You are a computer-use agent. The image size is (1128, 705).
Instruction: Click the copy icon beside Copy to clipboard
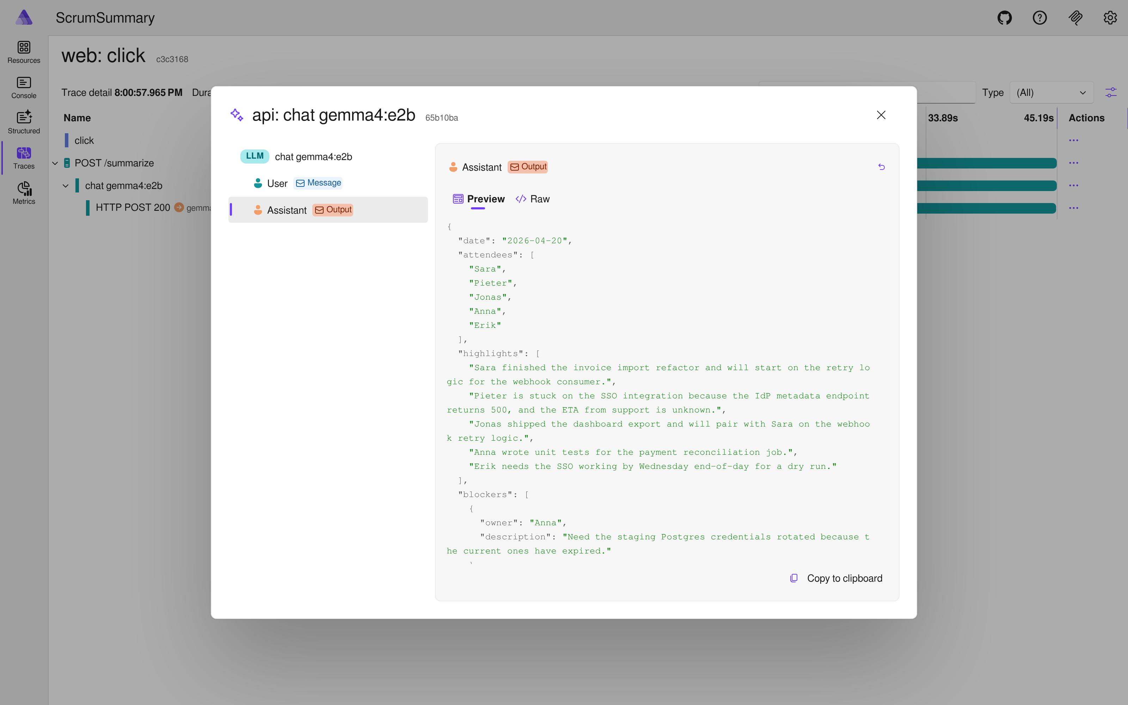point(793,578)
